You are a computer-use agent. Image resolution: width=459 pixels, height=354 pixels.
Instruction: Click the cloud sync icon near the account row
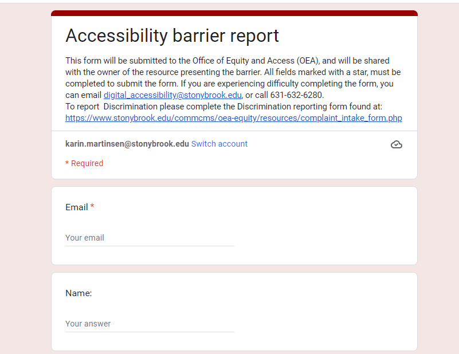tap(397, 144)
